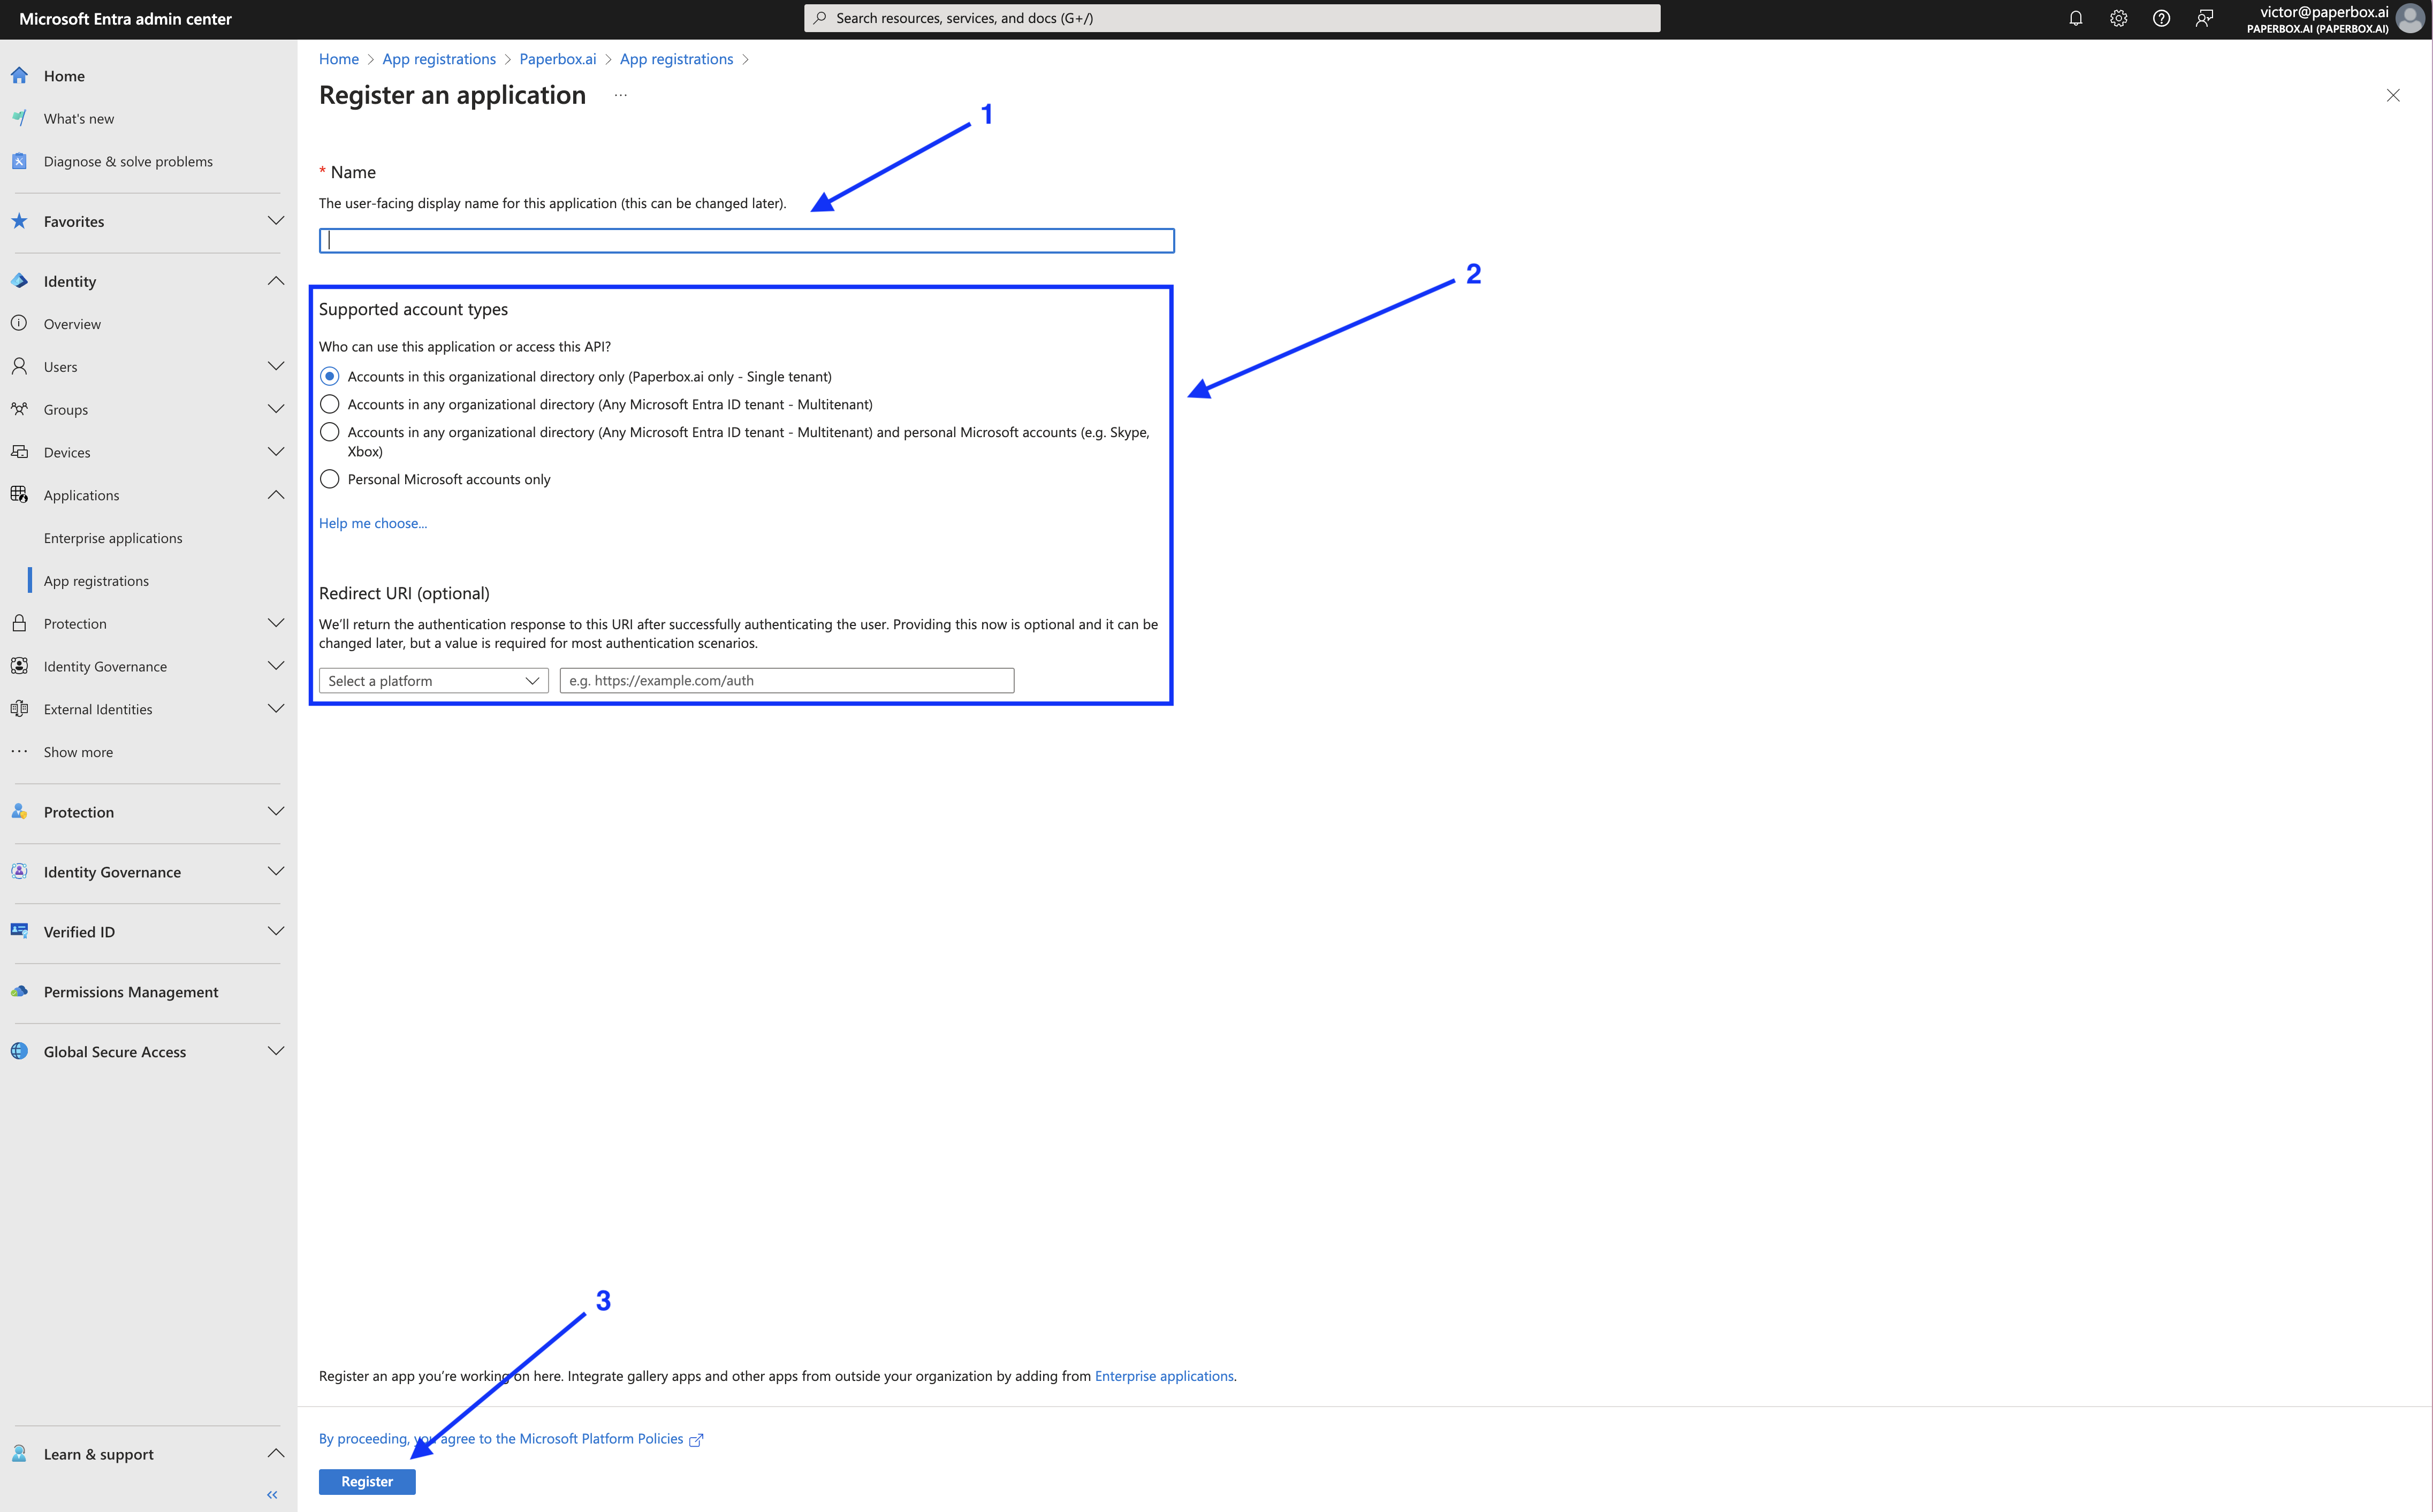Open Devices in the sidebar
The image size is (2433, 1512).
coord(67,452)
